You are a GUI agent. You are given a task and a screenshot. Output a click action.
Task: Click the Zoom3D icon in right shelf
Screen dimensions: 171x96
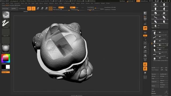pyautogui.click(x=145, y=51)
